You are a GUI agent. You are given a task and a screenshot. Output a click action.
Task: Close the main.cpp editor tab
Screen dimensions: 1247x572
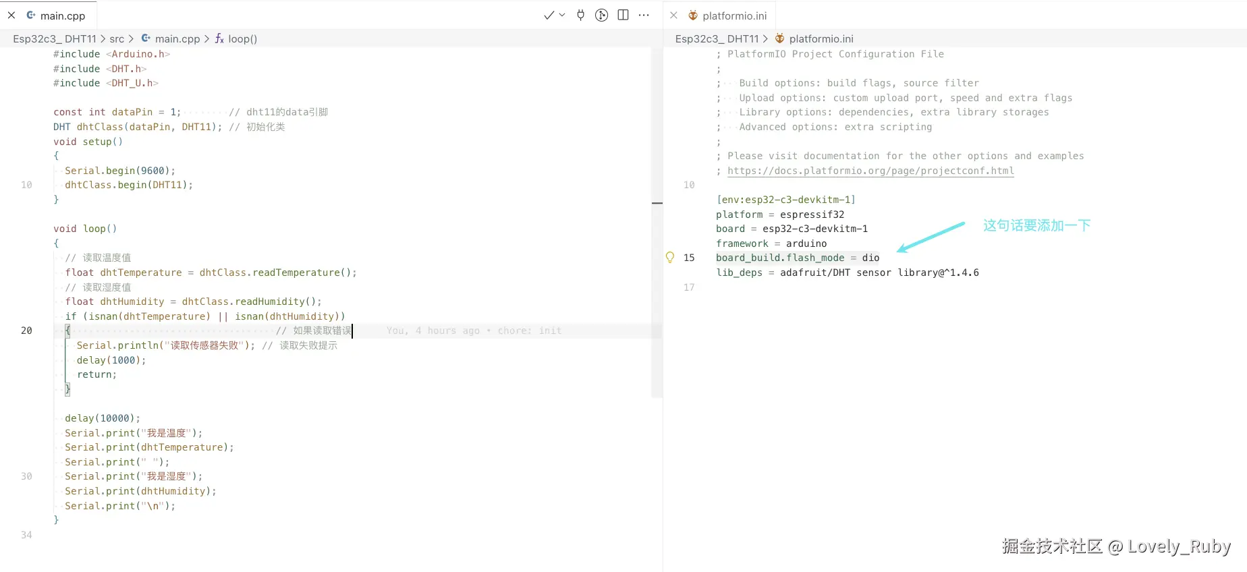[x=11, y=15]
